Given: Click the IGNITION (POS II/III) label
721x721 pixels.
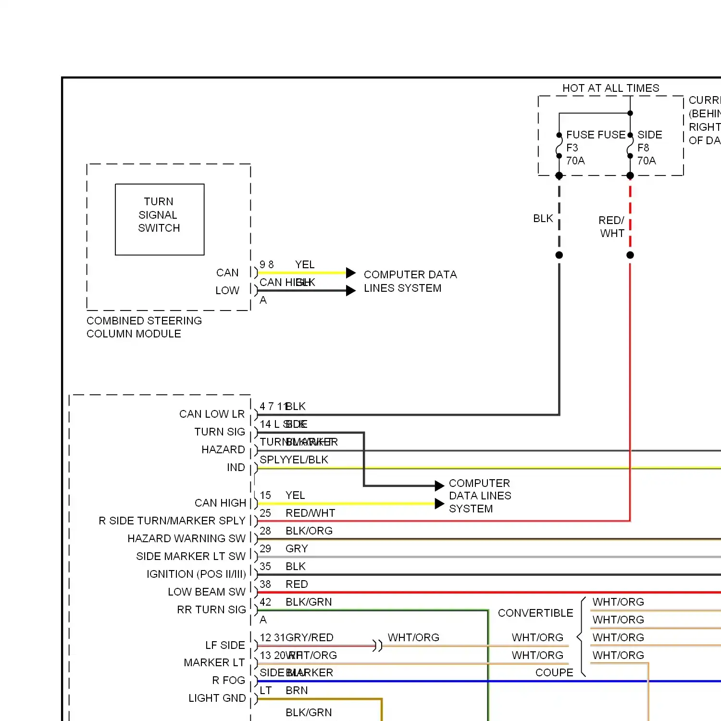Looking at the screenshot, I should 196,574.
